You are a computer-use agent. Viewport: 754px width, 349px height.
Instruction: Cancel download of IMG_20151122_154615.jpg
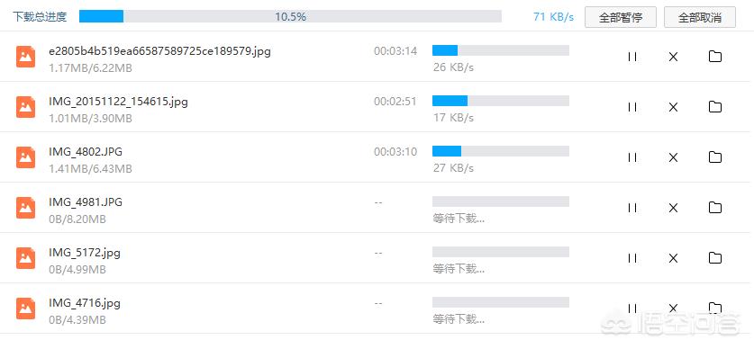pos(673,107)
